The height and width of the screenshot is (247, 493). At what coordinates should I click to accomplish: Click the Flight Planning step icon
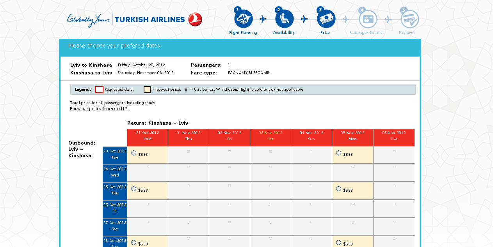pyautogui.click(x=243, y=19)
